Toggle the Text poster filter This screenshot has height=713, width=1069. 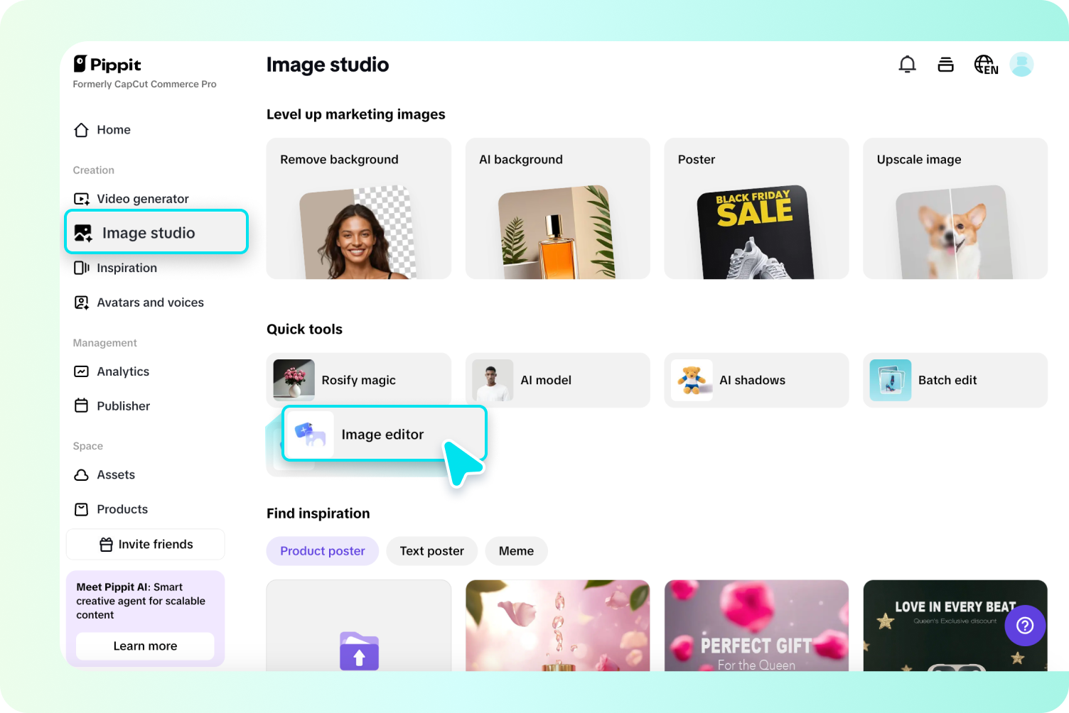tap(431, 551)
